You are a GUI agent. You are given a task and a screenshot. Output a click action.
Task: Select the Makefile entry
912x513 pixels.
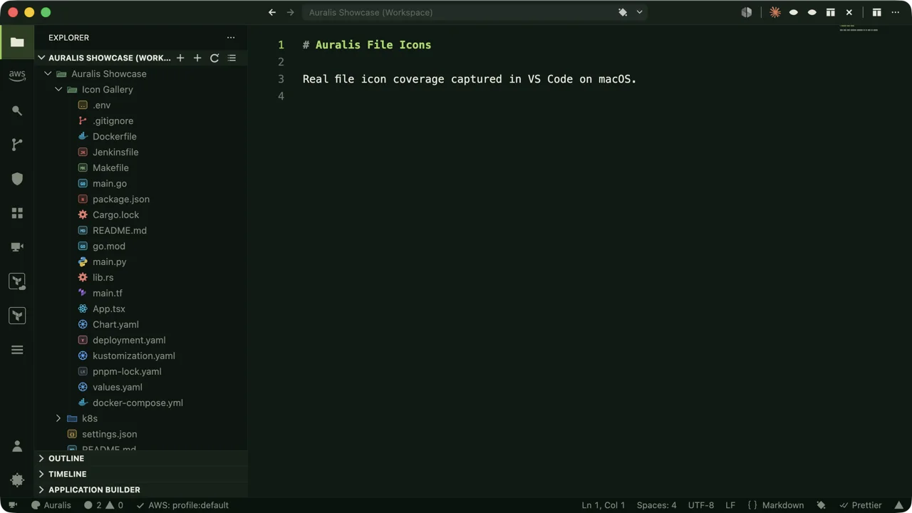(x=141, y=167)
